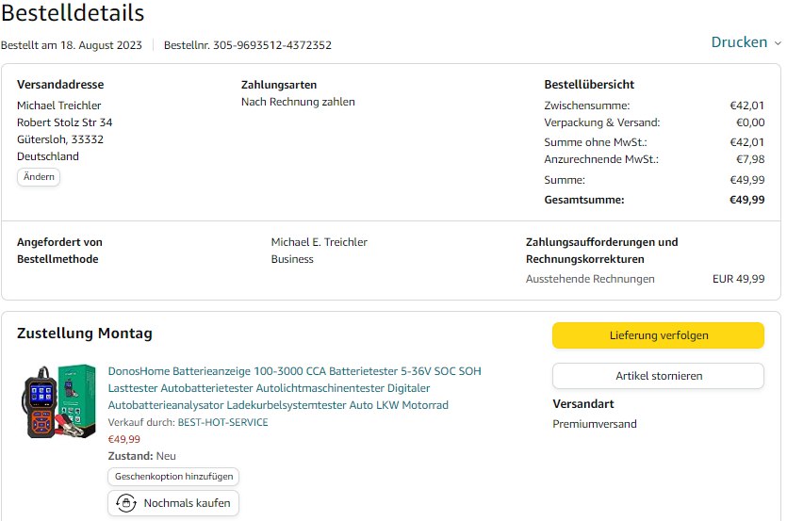Screen dimensions: 787x521
Task: Cancel item via Artikel stornieren
Action: 658,376
